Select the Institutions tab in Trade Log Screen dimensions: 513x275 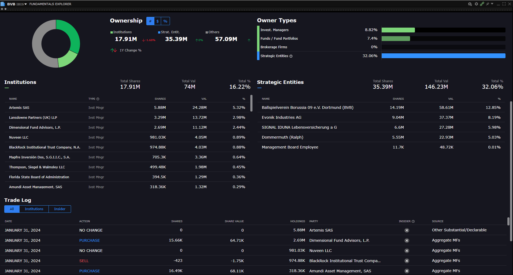[x=34, y=209]
